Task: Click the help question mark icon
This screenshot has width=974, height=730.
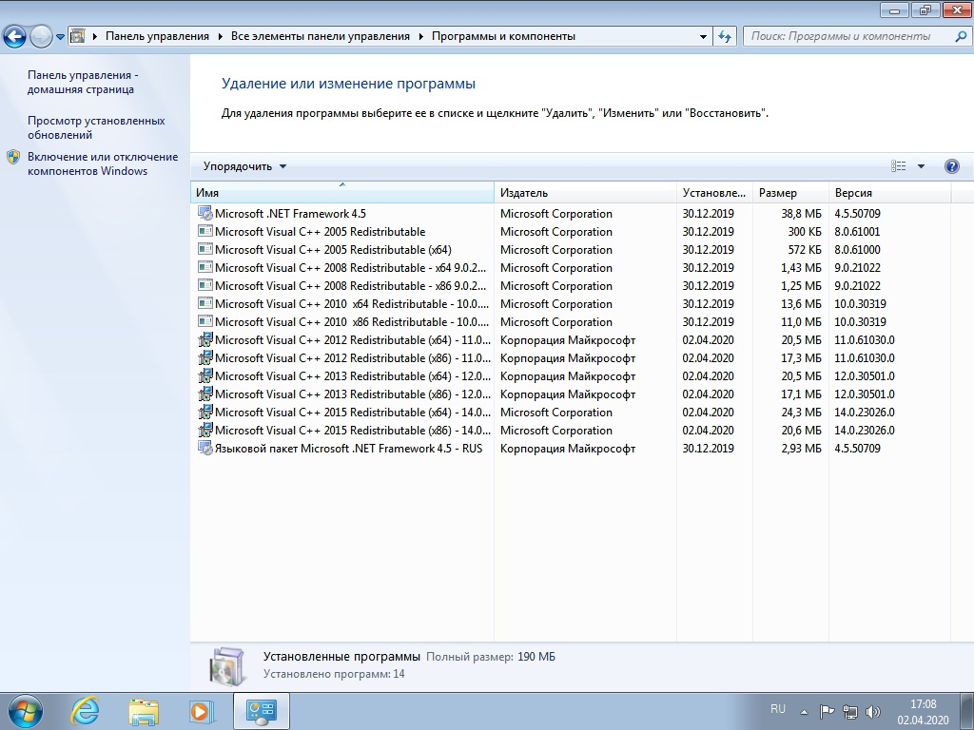Action: tap(952, 166)
